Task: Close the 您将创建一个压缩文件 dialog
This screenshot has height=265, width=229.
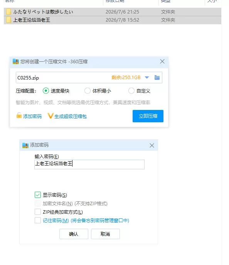Action: [162, 61]
